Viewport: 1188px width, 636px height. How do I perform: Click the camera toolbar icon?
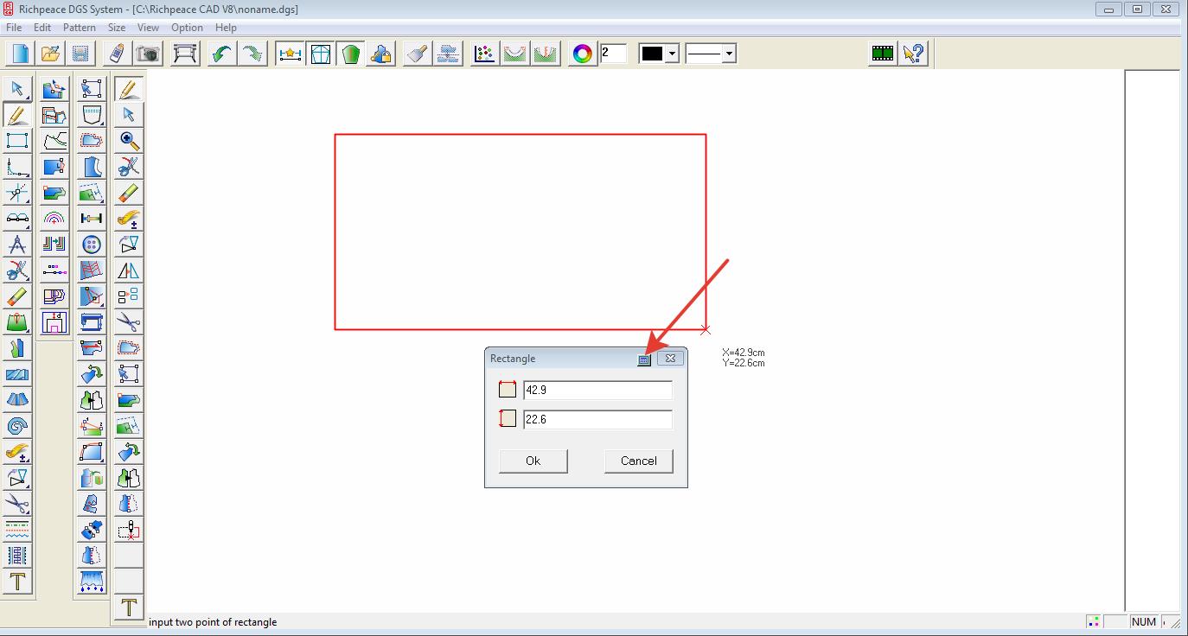click(149, 54)
